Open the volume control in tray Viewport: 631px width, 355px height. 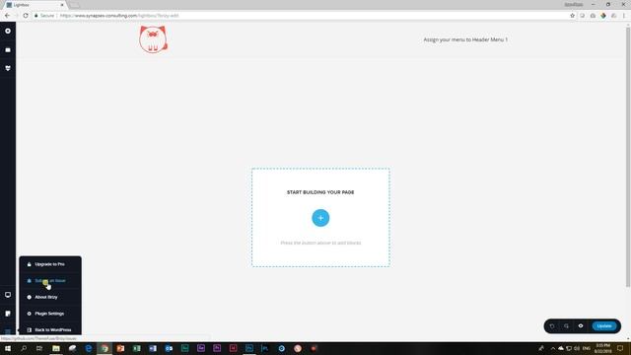pyautogui.click(x=577, y=348)
